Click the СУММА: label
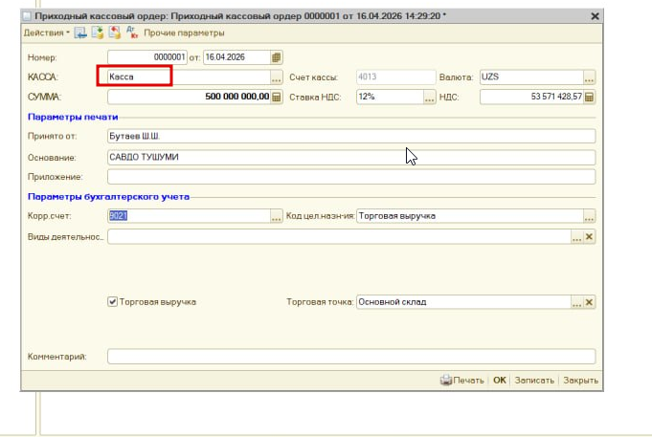The height and width of the screenshot is (437, 652). coord(44,97)
